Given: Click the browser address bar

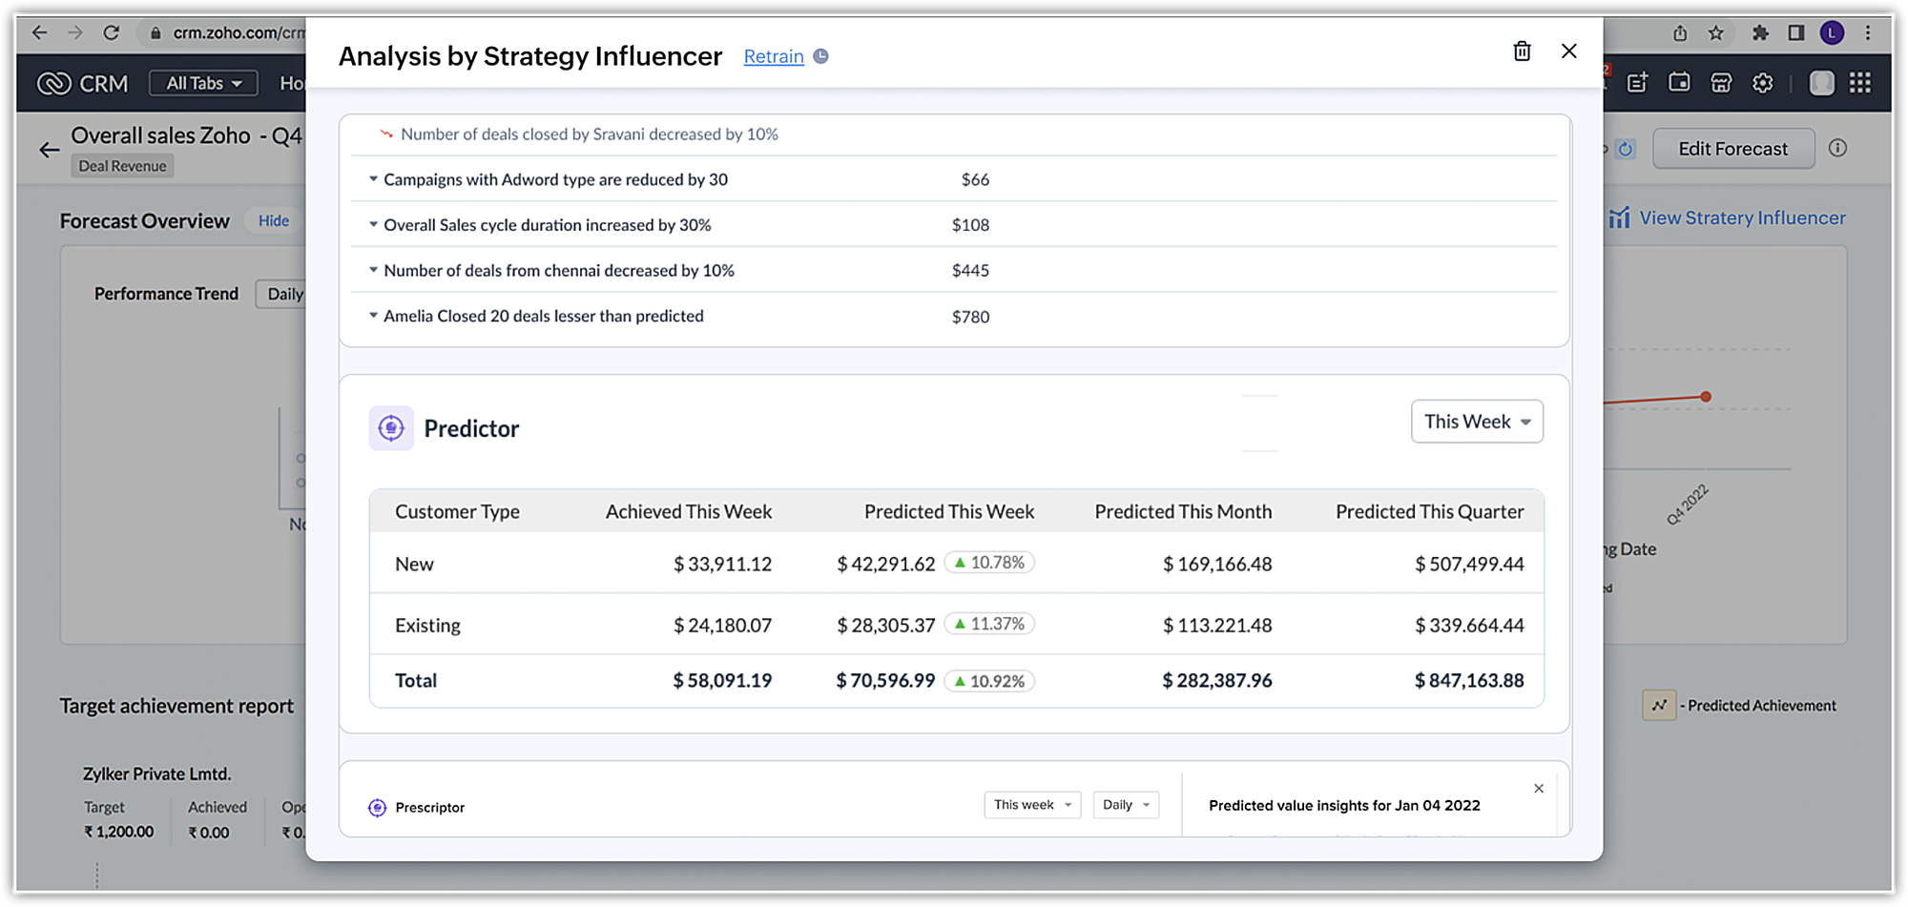Looking at the screenshot, I should pyautogui.click(x=237, y=33).
